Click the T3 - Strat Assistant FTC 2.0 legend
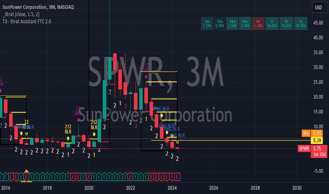 tap(26, 22)
